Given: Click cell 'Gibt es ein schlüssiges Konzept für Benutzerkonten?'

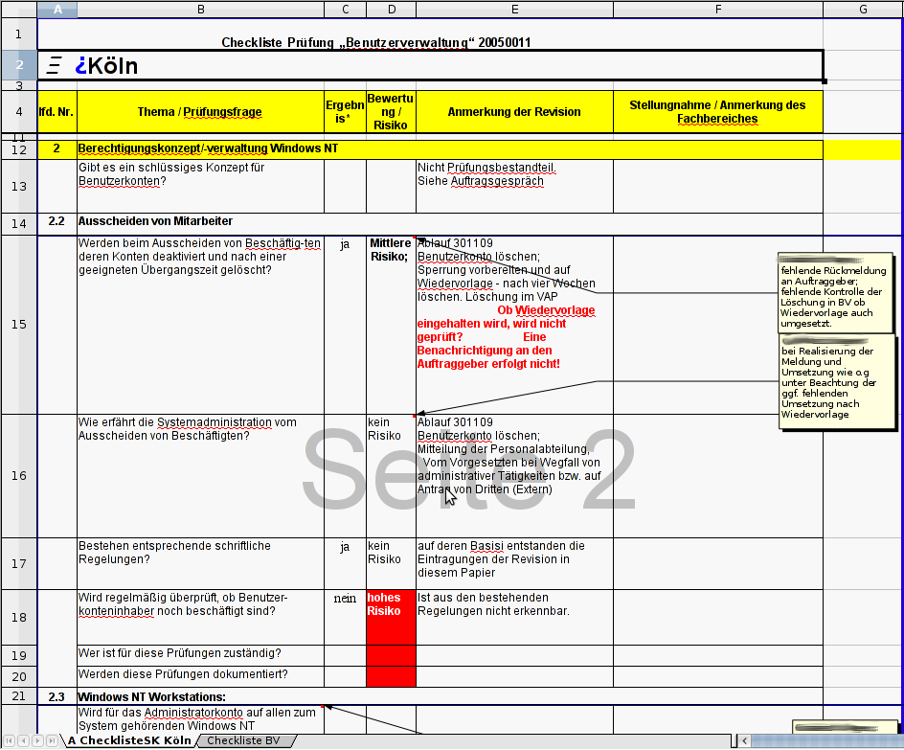Looking at the screenshot, I should 201,186.
